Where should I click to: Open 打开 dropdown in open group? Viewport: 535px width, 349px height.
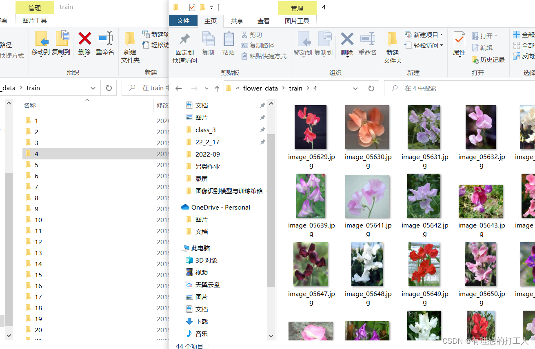point(496,36)
